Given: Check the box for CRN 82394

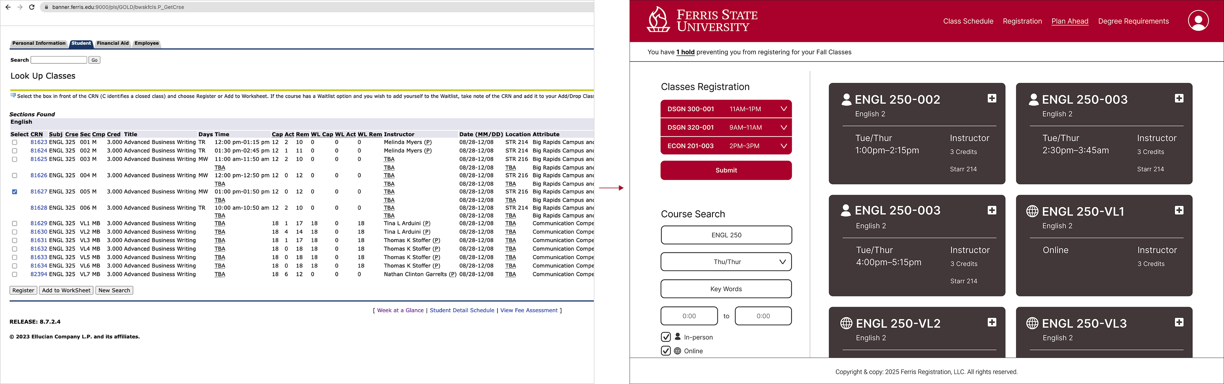Looking at the screenshot, I should click(x=14, y=274).
